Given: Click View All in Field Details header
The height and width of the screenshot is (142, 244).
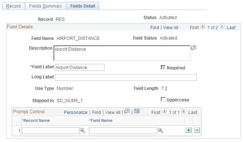Looking at the screenshot, I should tap(170, 28).
